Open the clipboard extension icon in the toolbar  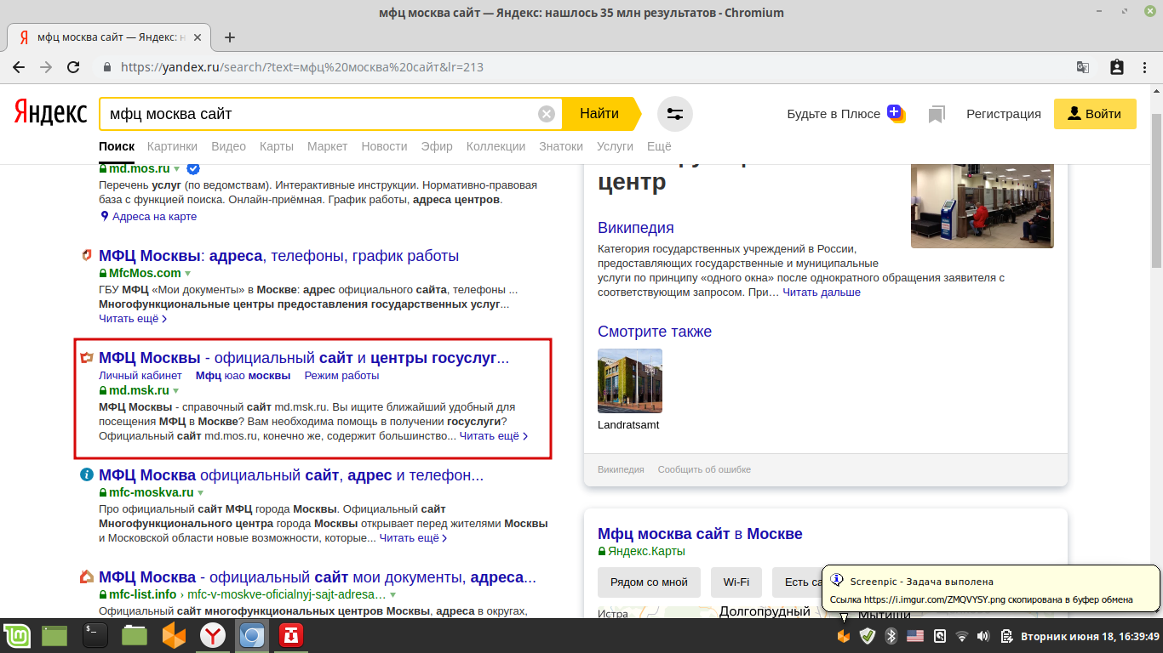(x=1117, y=67)
